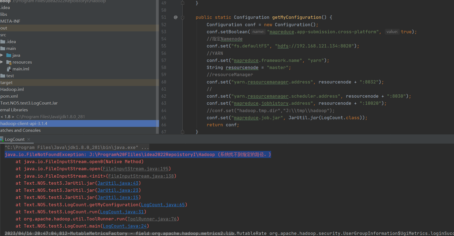This screenshot has height=236, width=454.
Task: Click the java source folder icon
Action: click(x=9, y=55)
